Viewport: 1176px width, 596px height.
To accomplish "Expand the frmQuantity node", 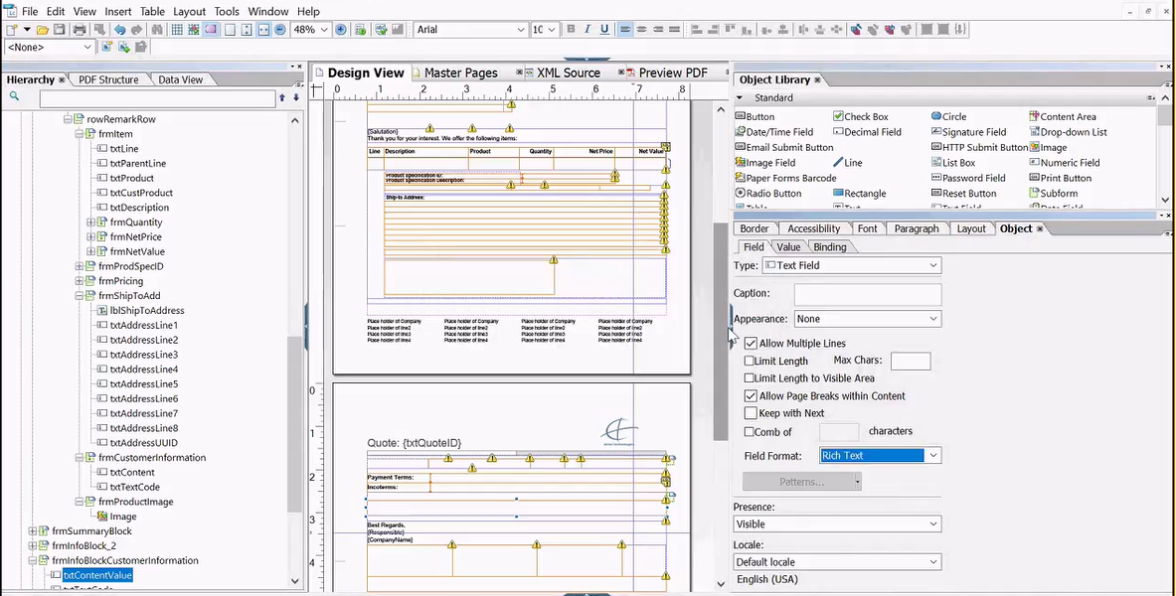I will coord(90,222).
